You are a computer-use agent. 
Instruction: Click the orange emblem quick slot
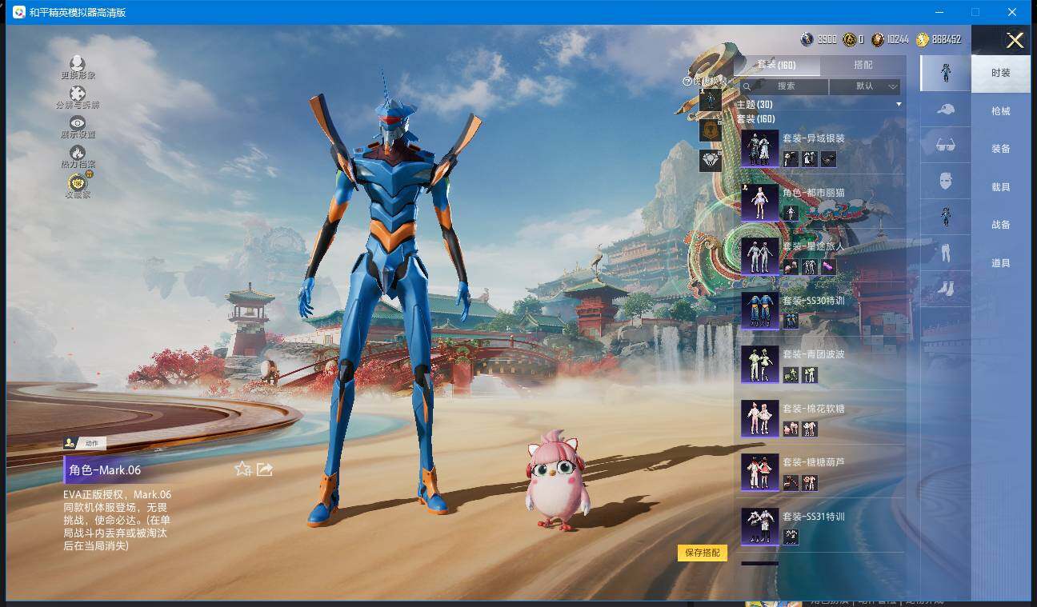pos(711,130)
